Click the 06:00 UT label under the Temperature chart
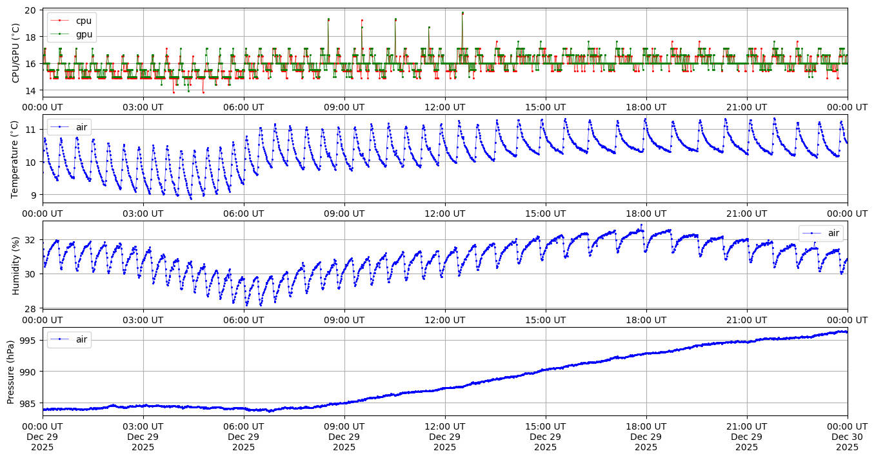The width and height of the screenshot is (874, 458). tap(244, 214)
